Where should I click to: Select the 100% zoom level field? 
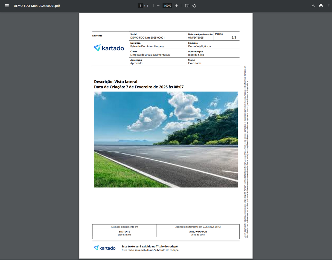(167, 6)
